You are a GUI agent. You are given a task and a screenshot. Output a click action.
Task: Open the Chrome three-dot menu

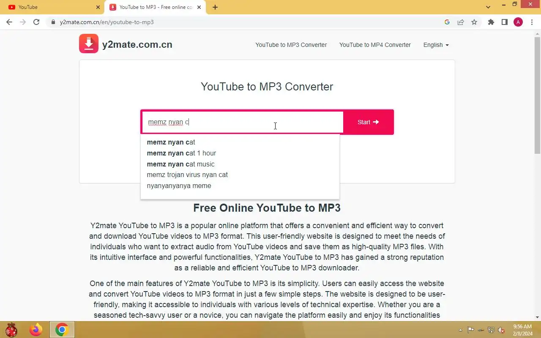(x=532, y=22)
